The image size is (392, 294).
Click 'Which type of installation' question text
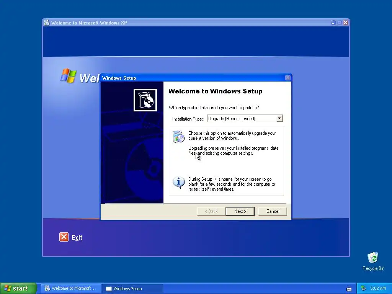pos(214,108)
